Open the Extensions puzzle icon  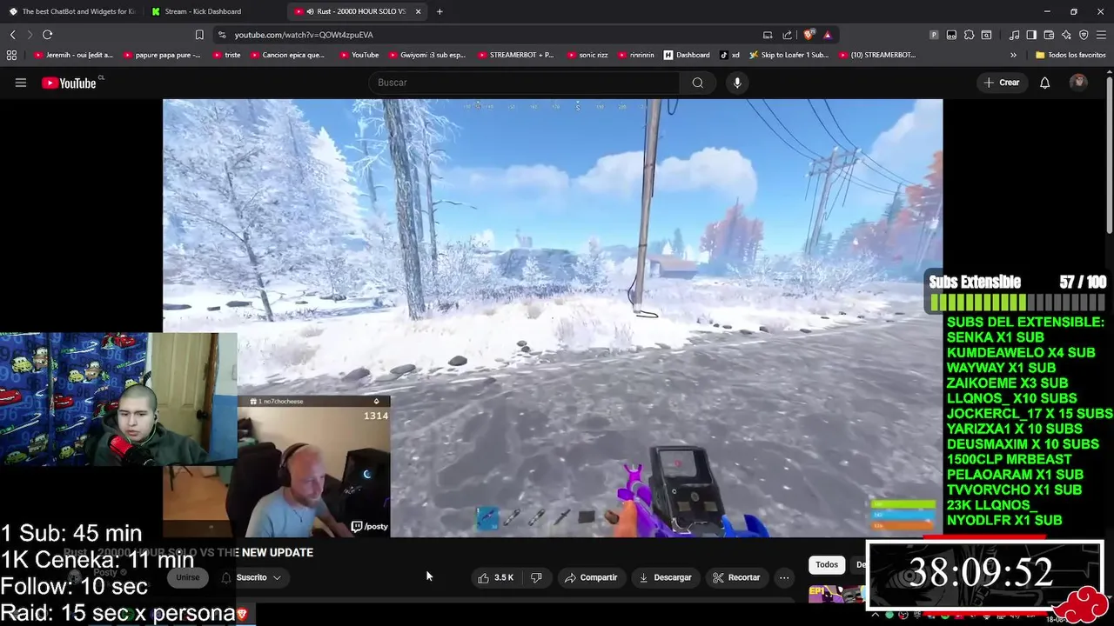pos(969,35)
